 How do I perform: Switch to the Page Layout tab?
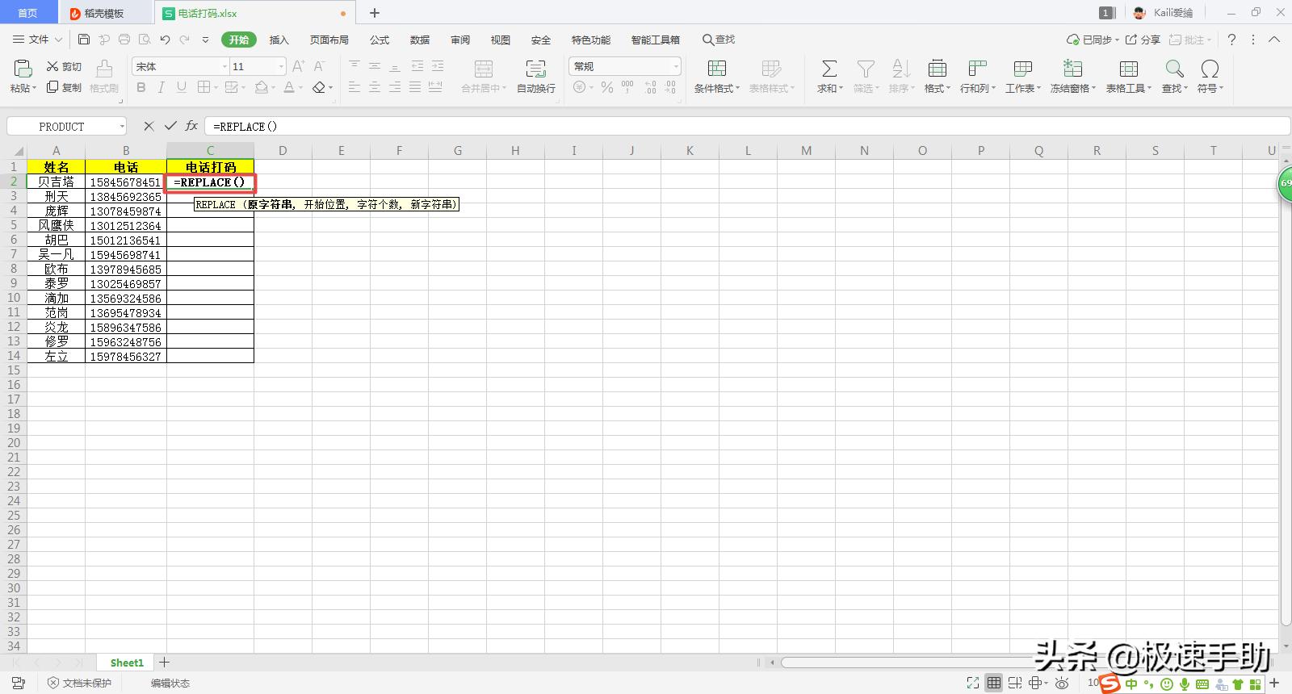click(329, 40)
